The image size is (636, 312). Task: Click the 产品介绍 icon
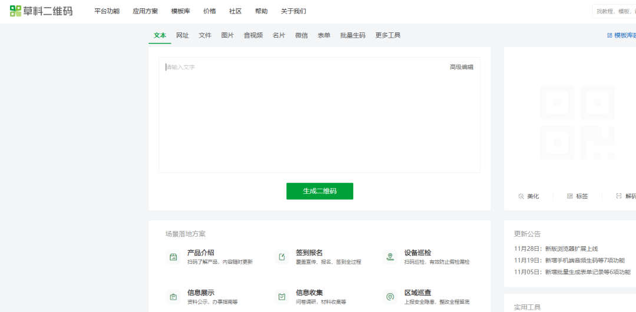click(173, 257)
